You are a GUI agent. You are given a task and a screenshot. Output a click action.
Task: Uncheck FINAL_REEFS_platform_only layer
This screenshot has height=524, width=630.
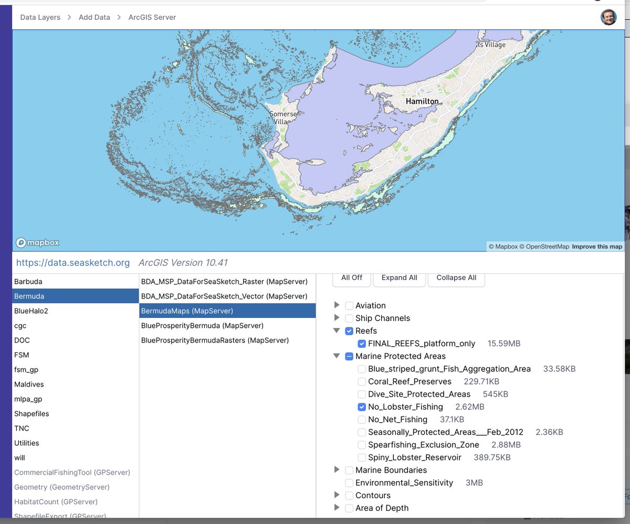pos(362,344)
